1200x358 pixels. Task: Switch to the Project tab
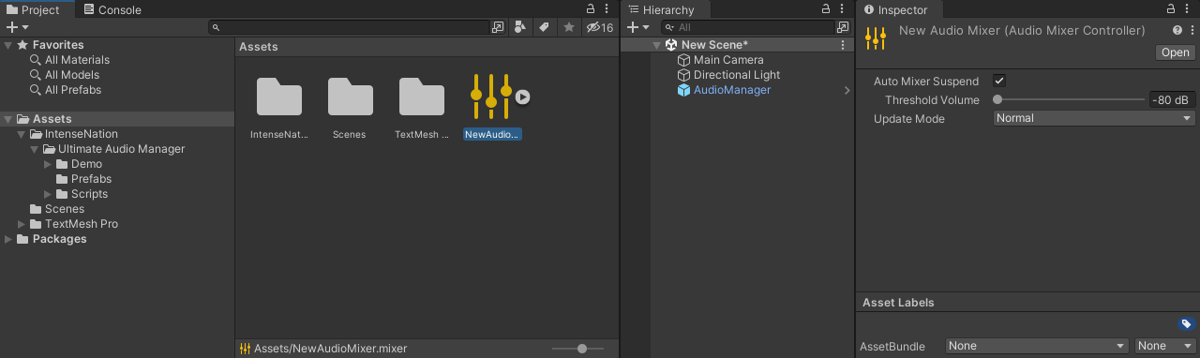pos(34,9)
